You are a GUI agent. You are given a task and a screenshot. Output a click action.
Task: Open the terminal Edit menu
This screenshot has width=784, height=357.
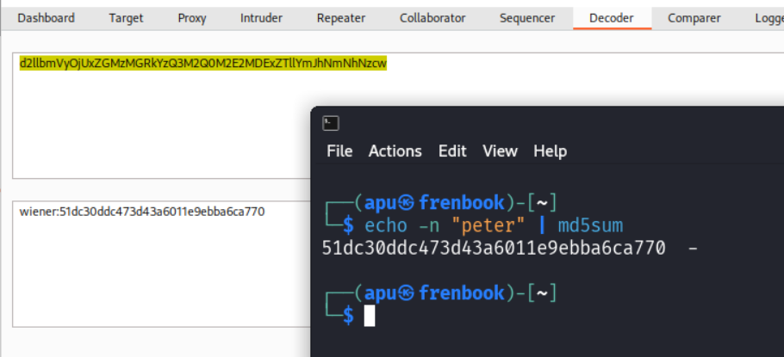[x=452, y=151]
